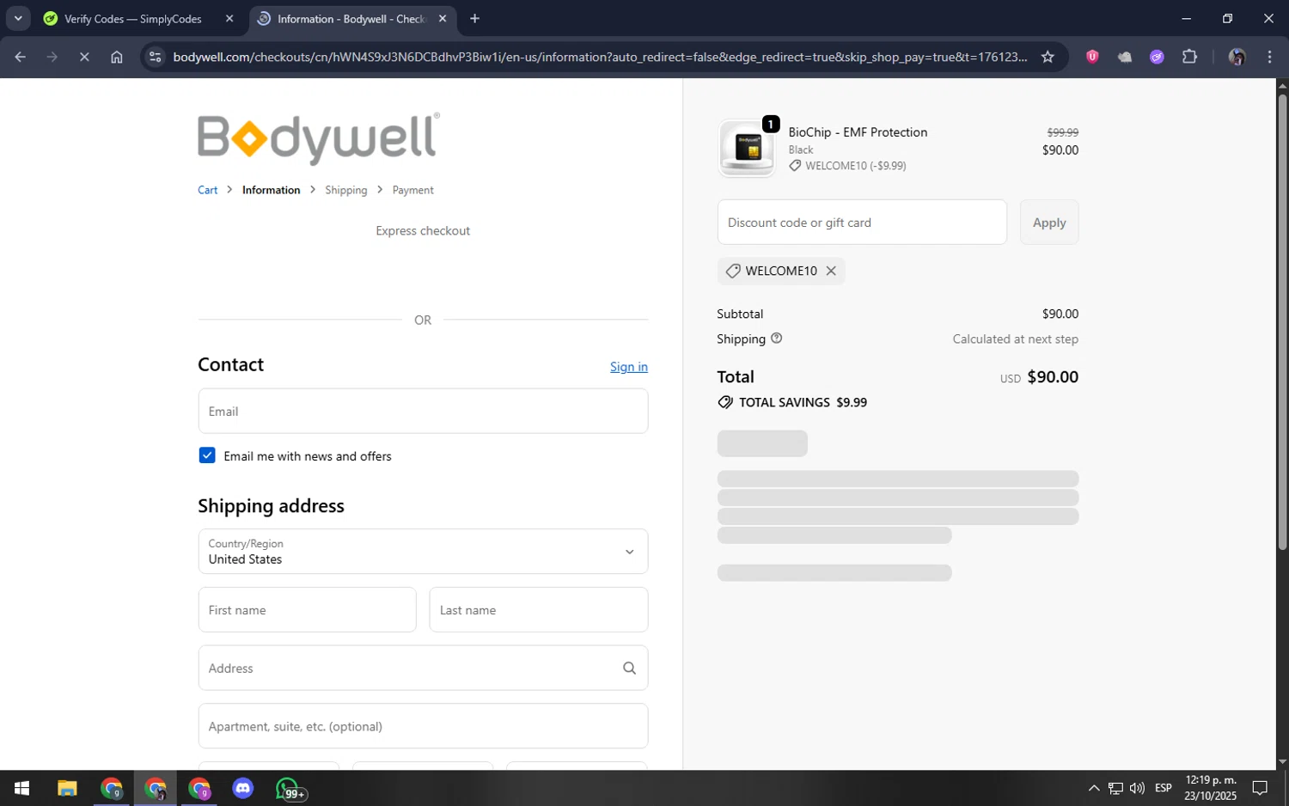Open the cloud extension icon

click(x=1125, y=57)
